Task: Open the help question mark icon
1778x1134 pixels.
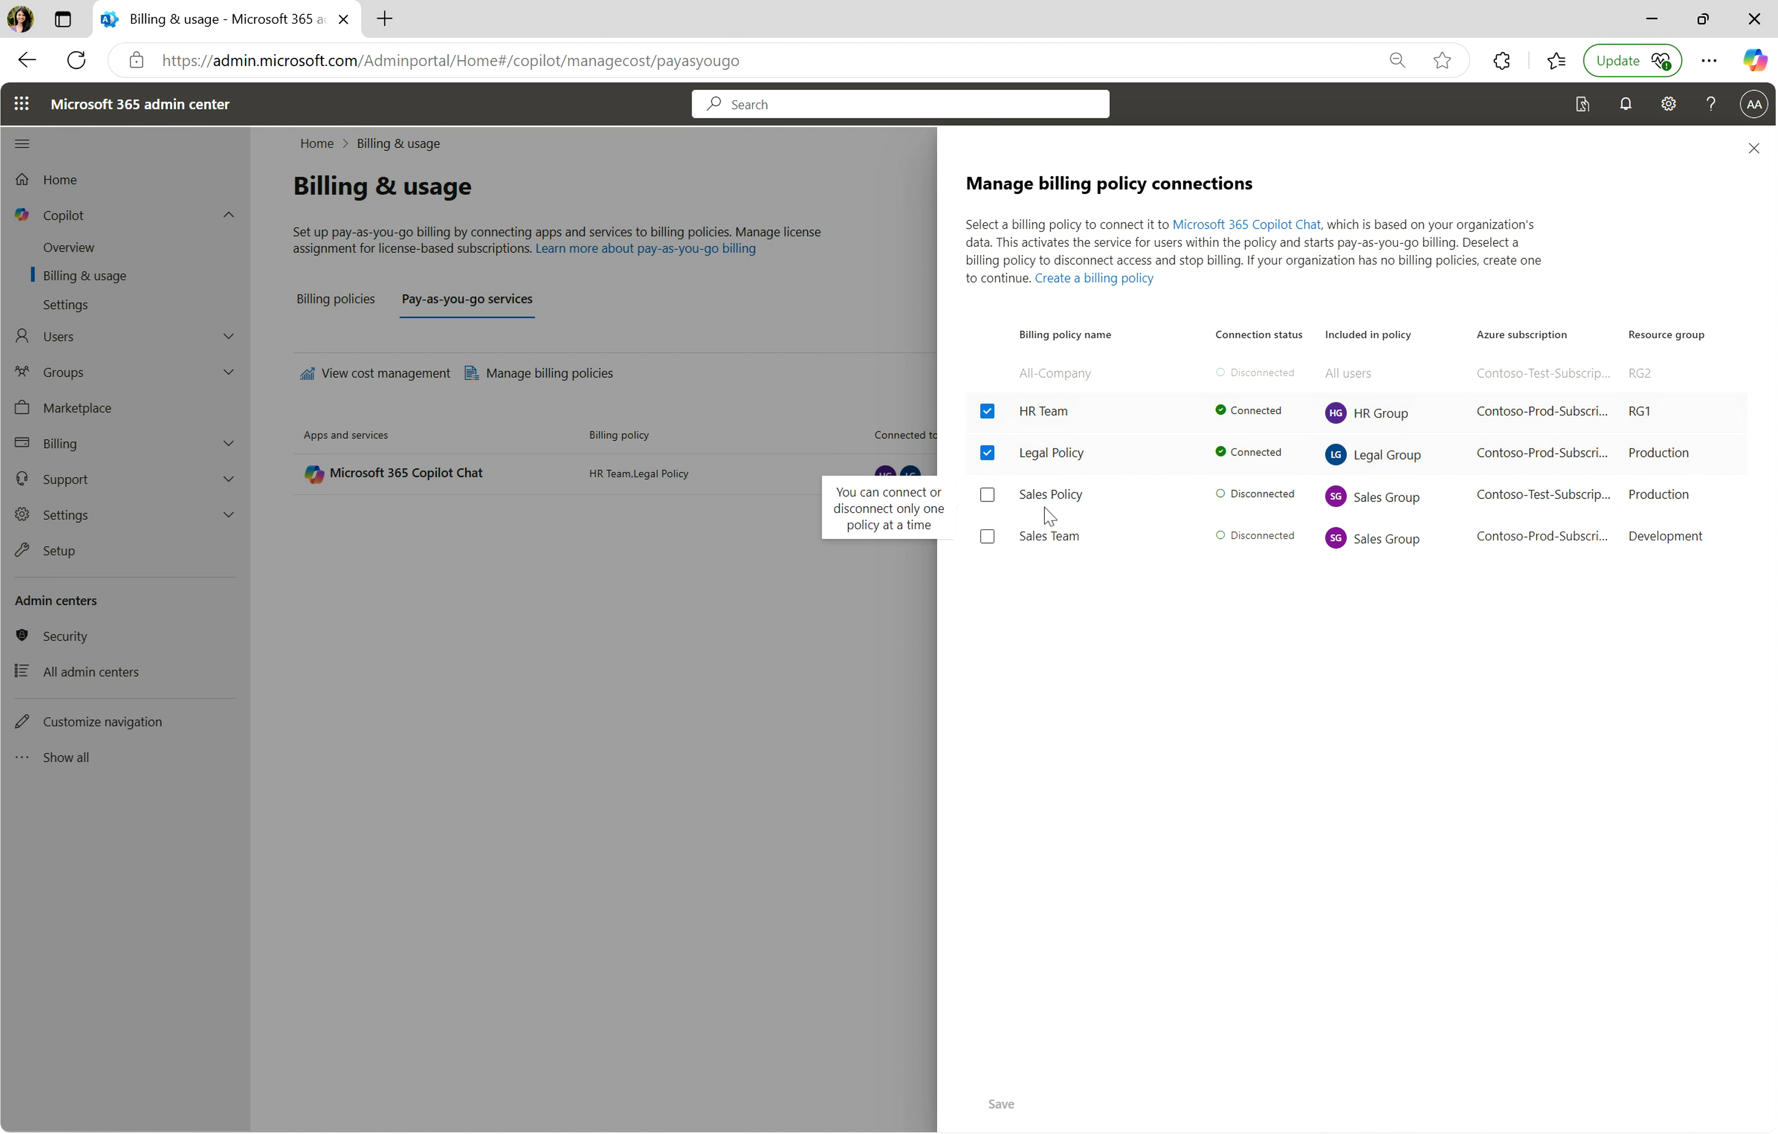Action: tap(1711, 104)
